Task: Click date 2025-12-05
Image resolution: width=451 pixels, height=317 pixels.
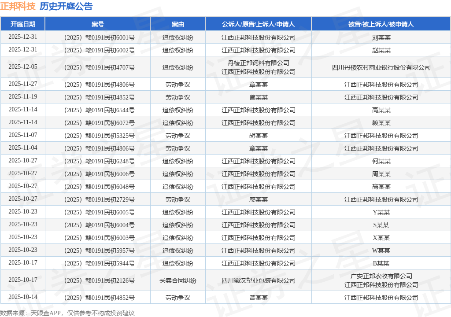Action: pos(23,67)
